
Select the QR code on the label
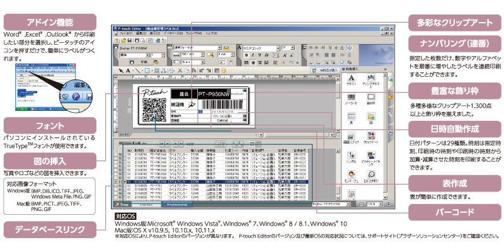tap(154, 110)
